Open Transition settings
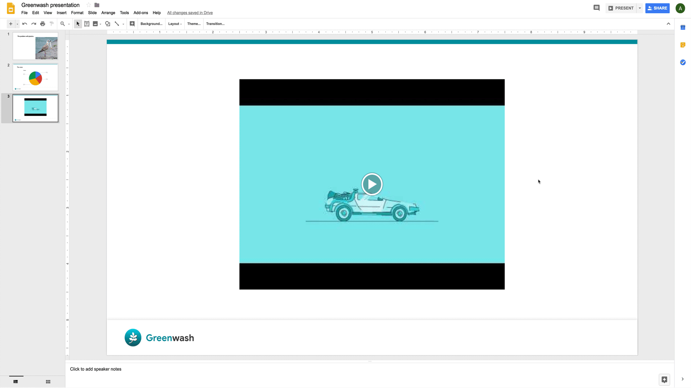Viewport: 691px width, 388px height. tap(215, 24)
